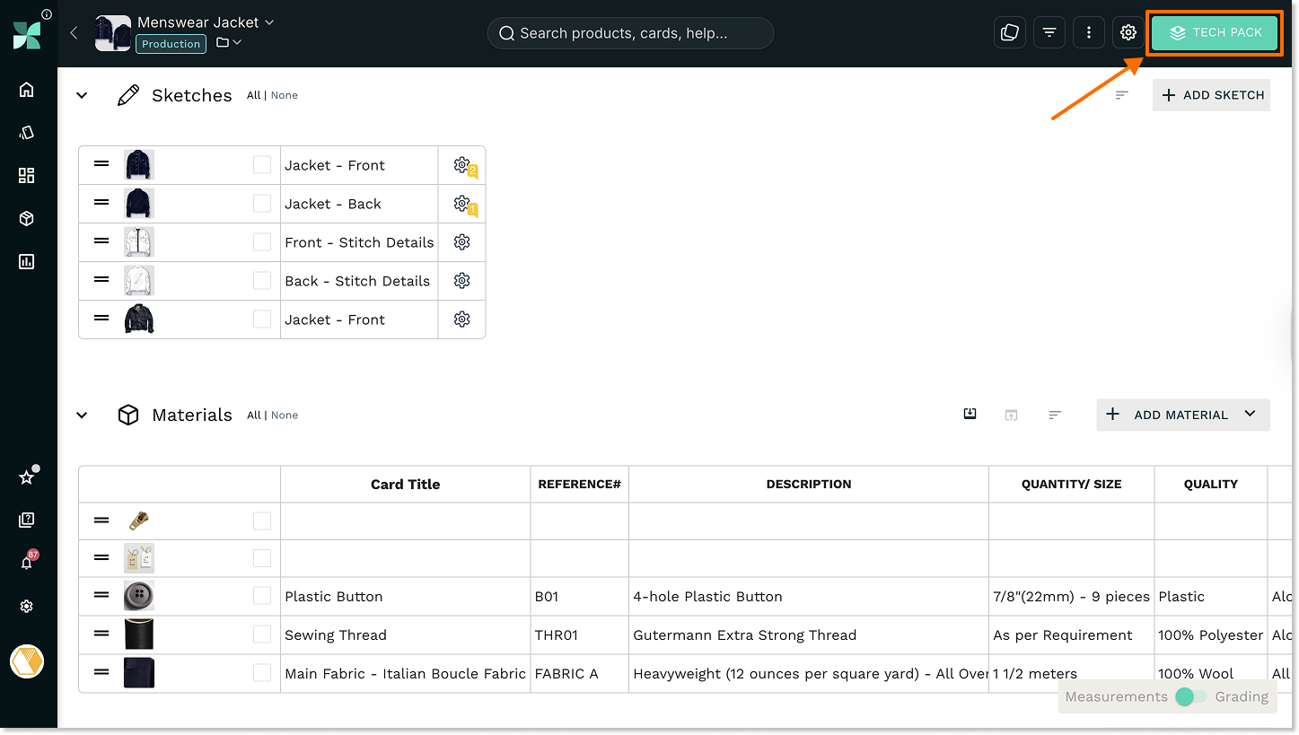Collapse the Sketches section
1299x735 pixels.
coord(82,95)
